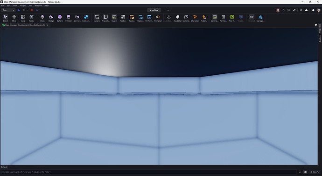Click the Format toolbar icon

(223, 18)
